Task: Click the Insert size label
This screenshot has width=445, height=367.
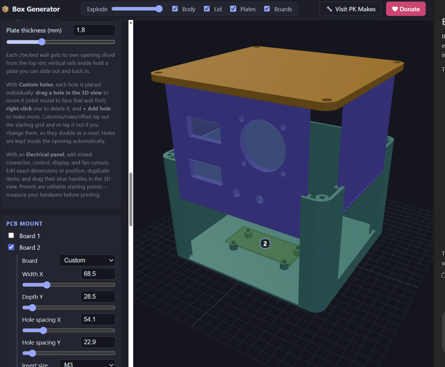Action: pos(35,365)
